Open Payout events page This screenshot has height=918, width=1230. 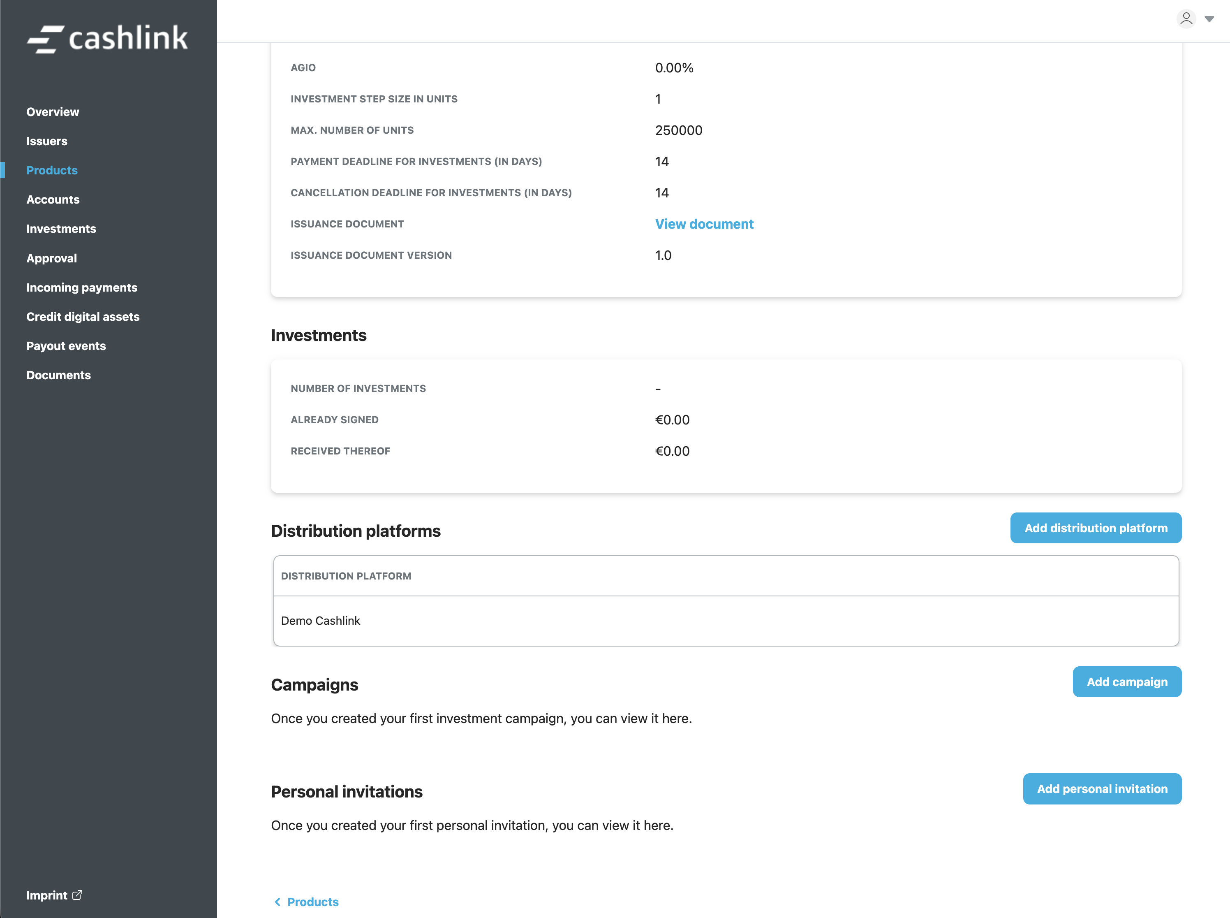coord(66,345)
